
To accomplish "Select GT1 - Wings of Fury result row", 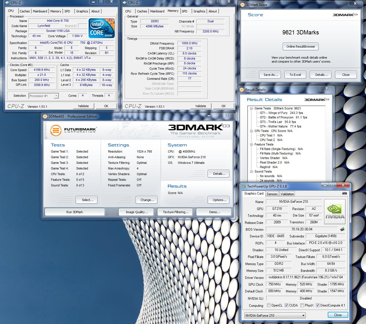I will coord(281,113).
